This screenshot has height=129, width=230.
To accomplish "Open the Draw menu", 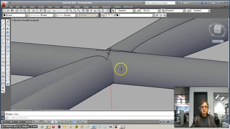I will [57, 7].
